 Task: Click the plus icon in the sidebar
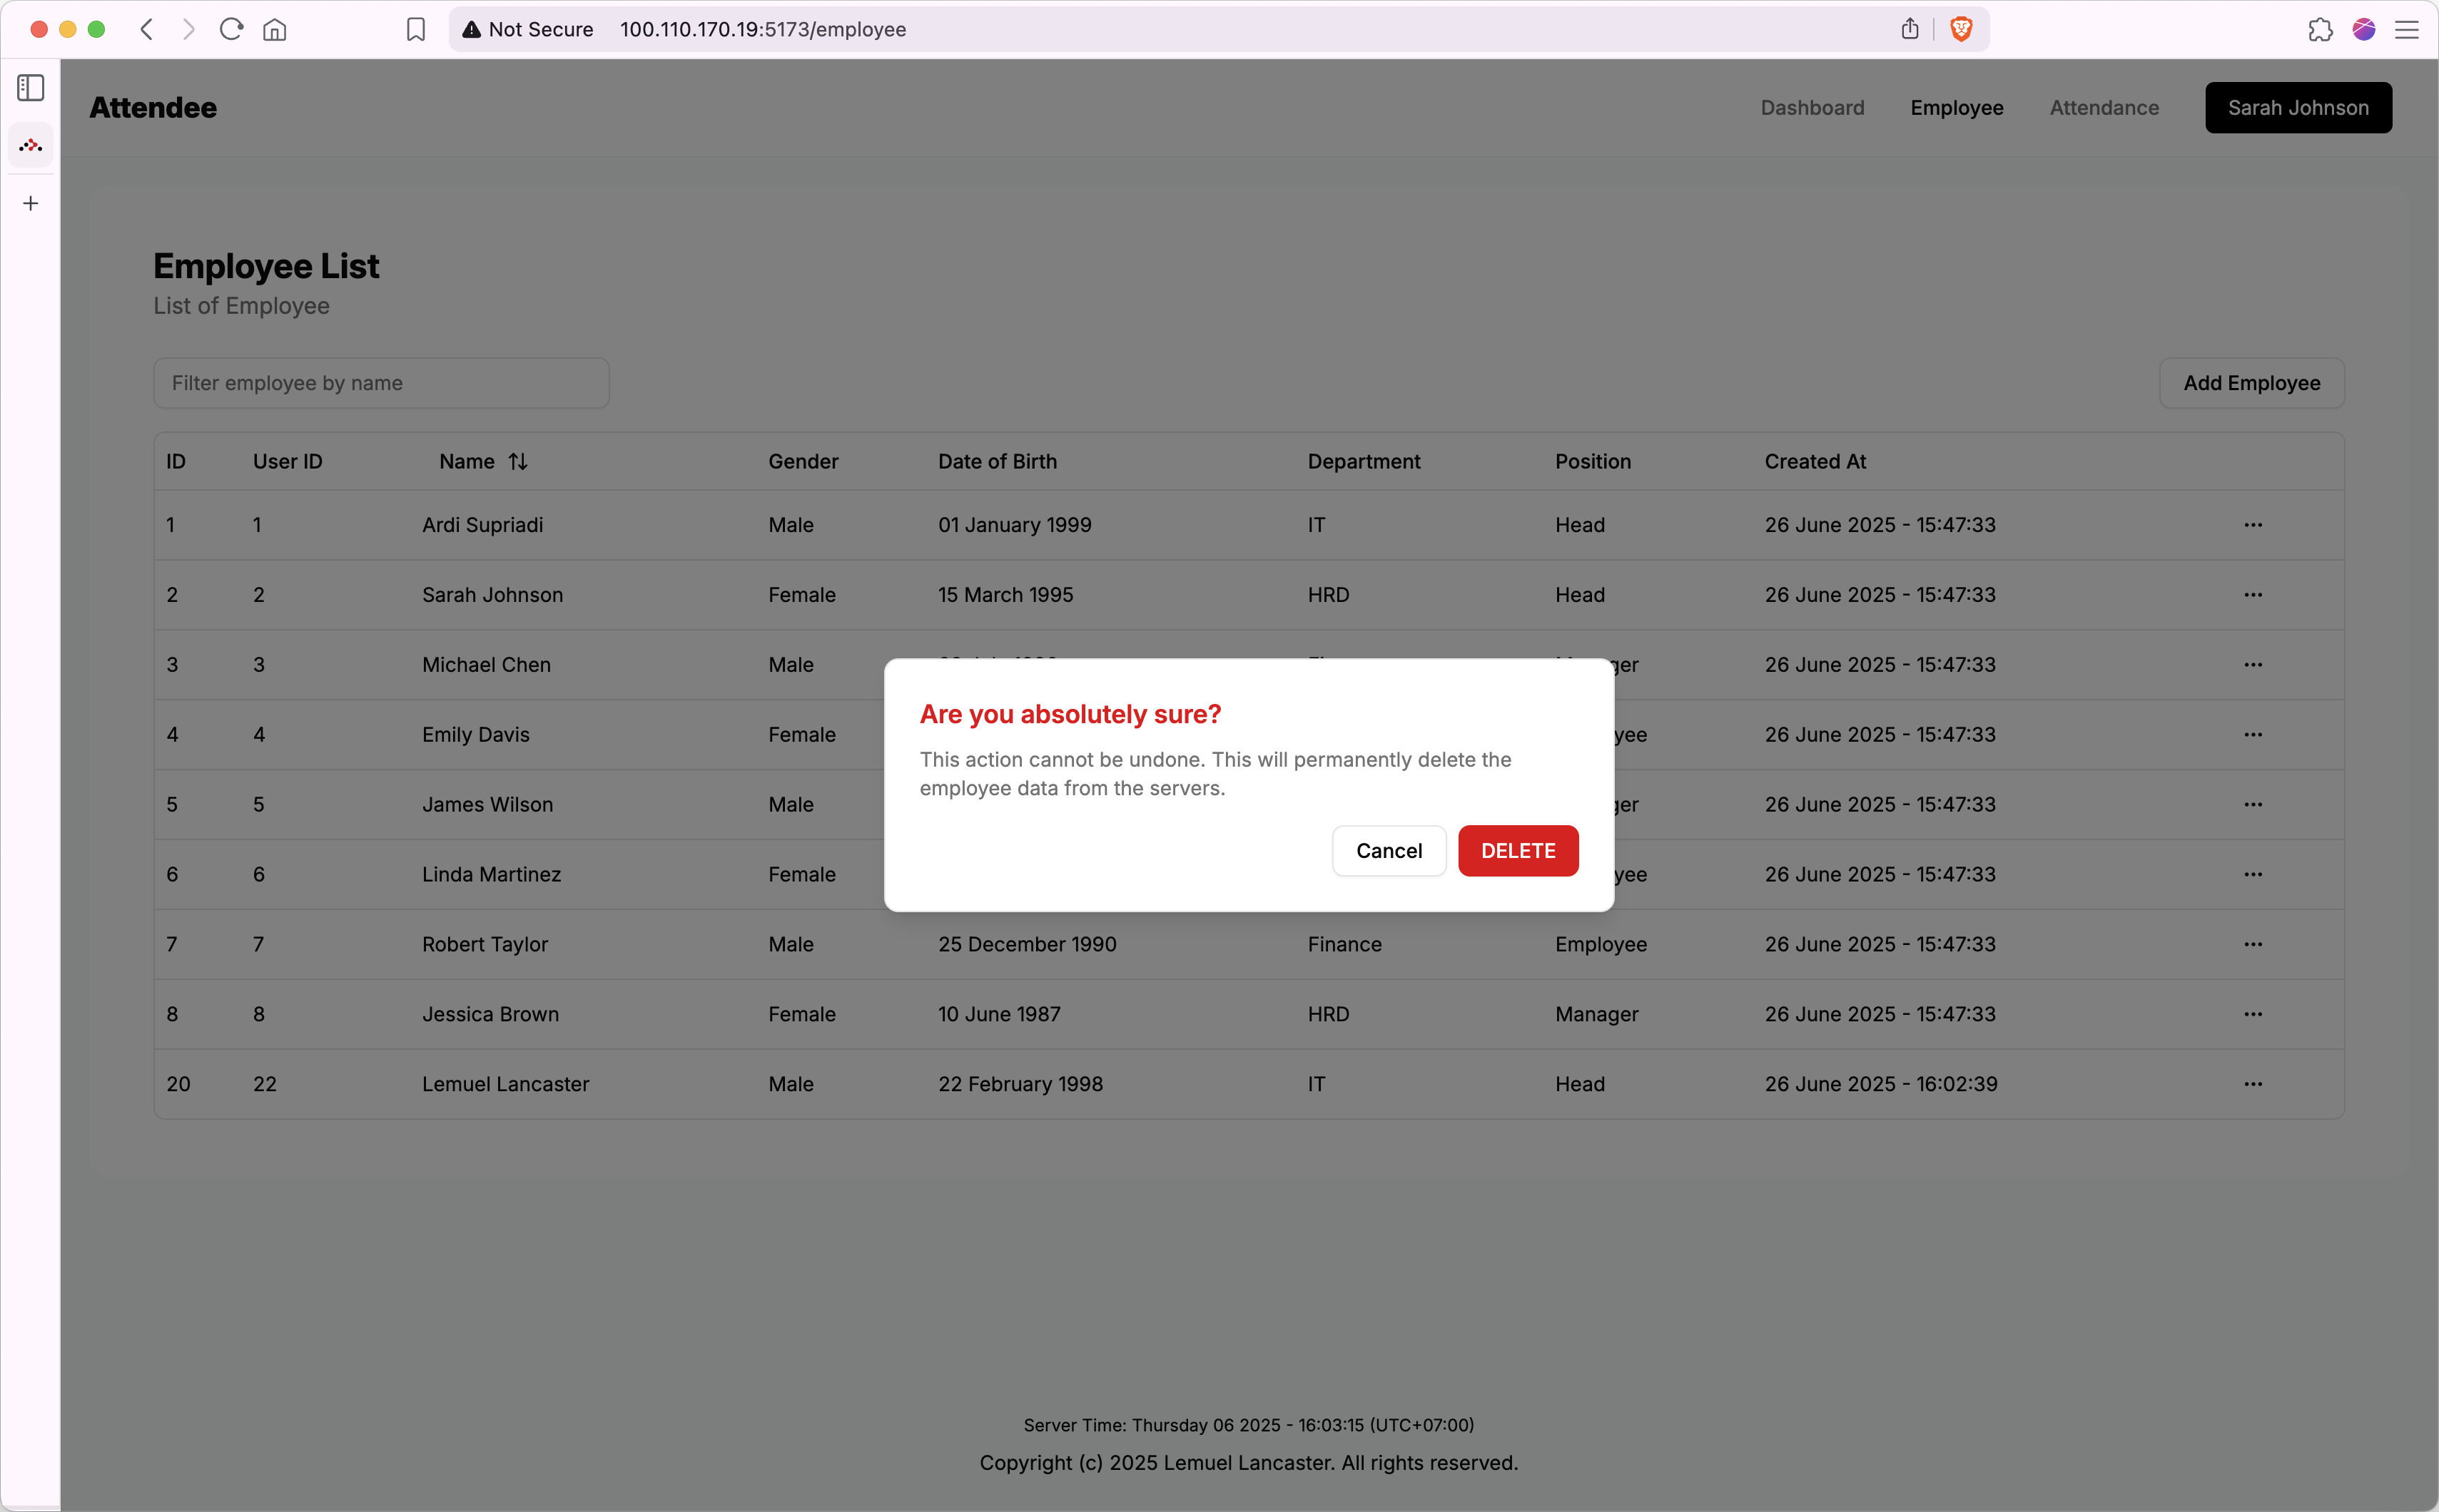(30, 203)
